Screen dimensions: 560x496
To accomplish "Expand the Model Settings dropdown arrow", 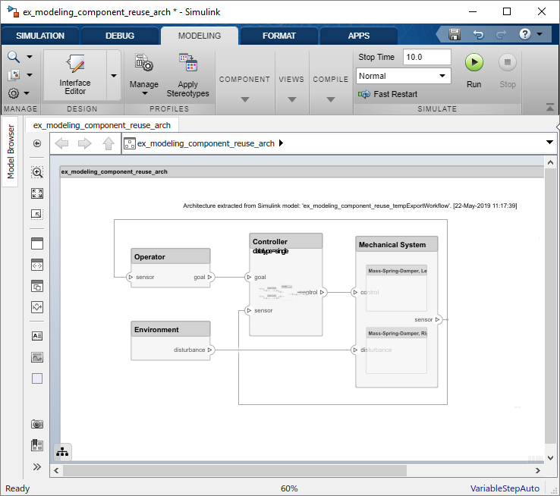I will [x=27, y=93].
